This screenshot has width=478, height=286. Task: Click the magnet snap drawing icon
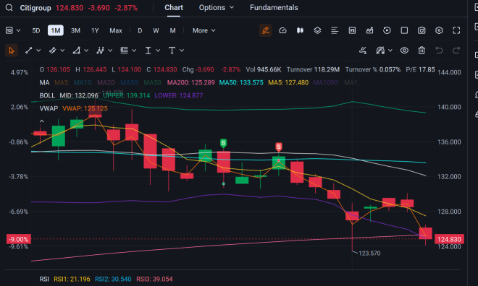[380, 51]
